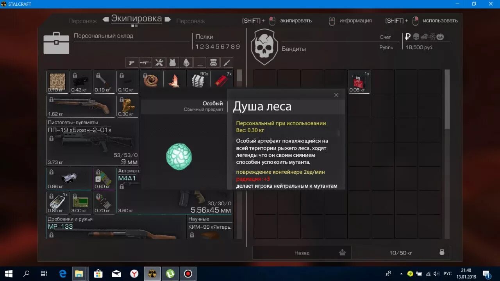The image size is (500, 281).
Task: Filter storage by body armor vest icon
Action: 173,62
